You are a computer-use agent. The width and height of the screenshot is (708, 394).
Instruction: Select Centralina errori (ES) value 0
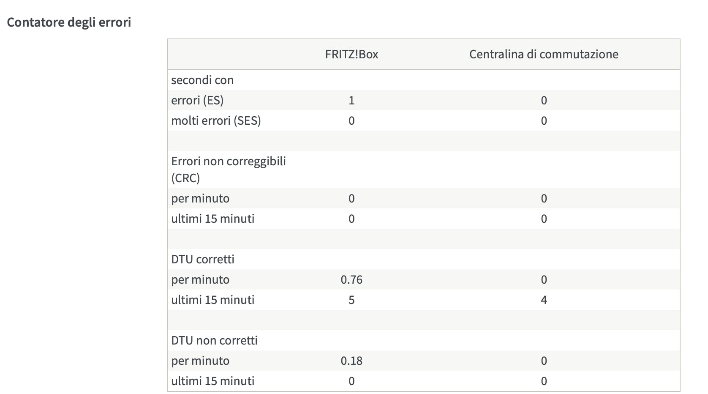[544, 100]
